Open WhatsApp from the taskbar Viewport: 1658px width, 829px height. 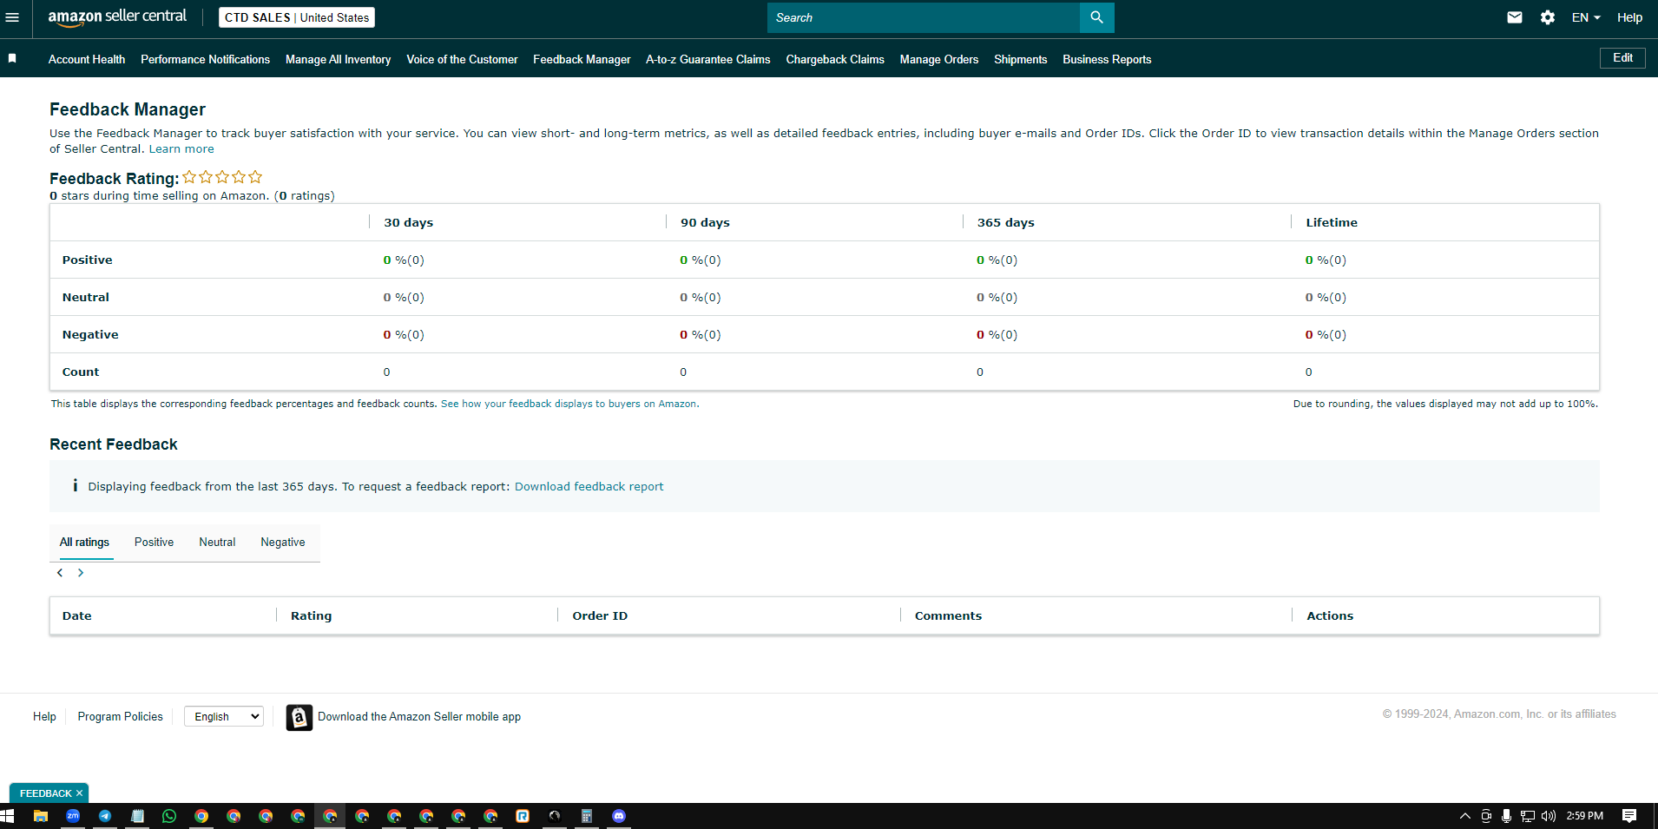(169, 816)
